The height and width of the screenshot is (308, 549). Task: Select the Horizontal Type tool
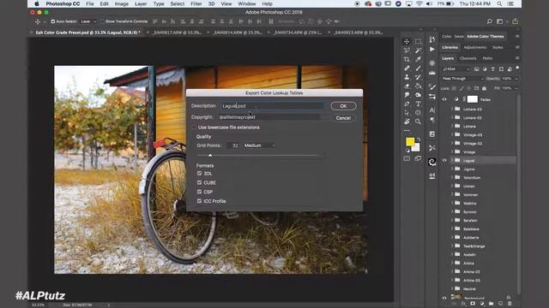[418, 104]
